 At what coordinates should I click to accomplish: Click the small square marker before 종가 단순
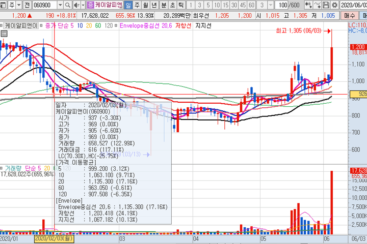click(41, 25)
